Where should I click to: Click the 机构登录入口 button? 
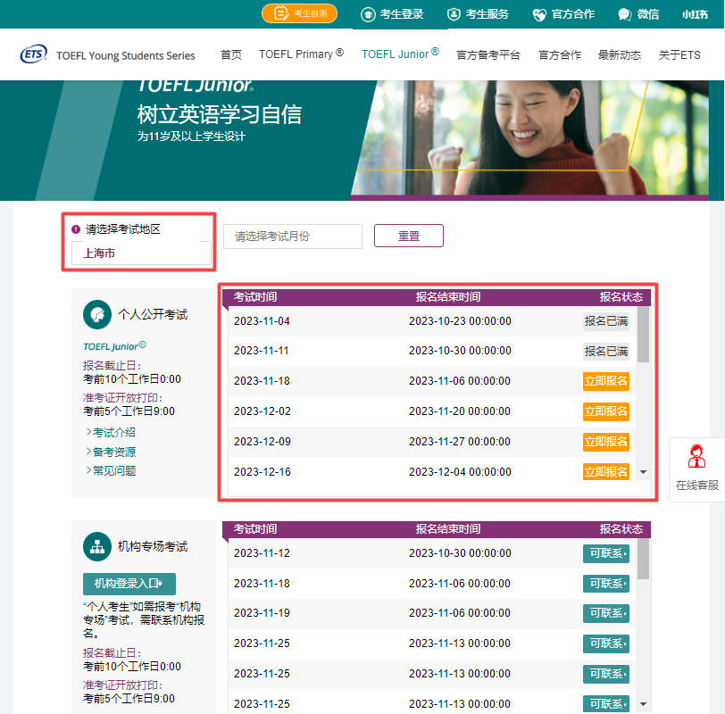tap(129, 584)
